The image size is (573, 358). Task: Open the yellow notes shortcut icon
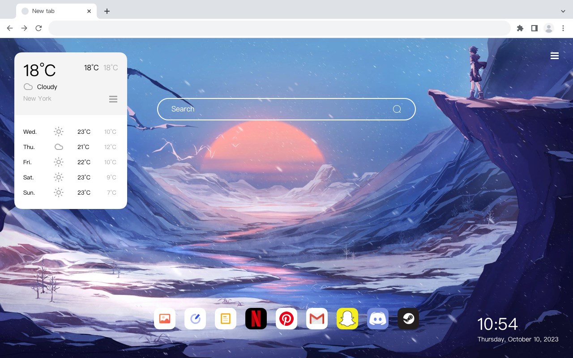[226, 319]
